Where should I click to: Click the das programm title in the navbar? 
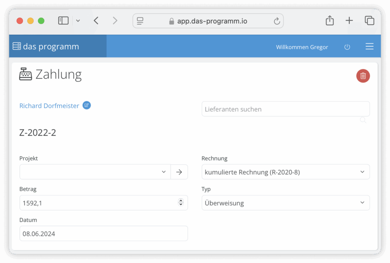point(51,46)
